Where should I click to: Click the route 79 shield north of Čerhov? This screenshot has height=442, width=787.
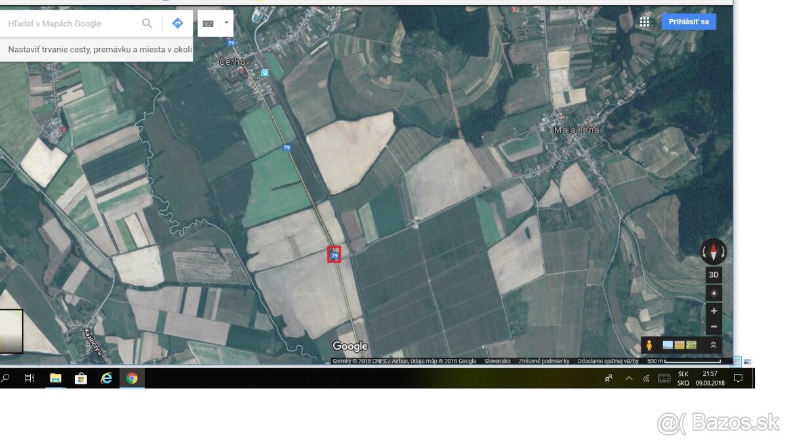(x=231, y=43)
